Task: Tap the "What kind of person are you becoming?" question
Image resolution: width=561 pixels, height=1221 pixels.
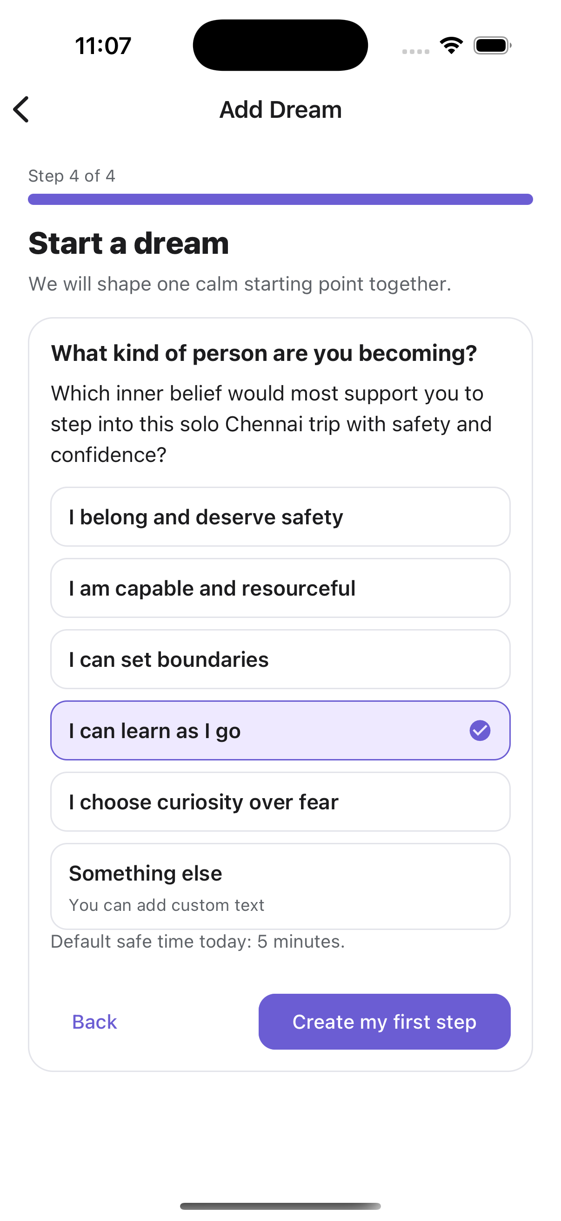Action: pos(264,353)
